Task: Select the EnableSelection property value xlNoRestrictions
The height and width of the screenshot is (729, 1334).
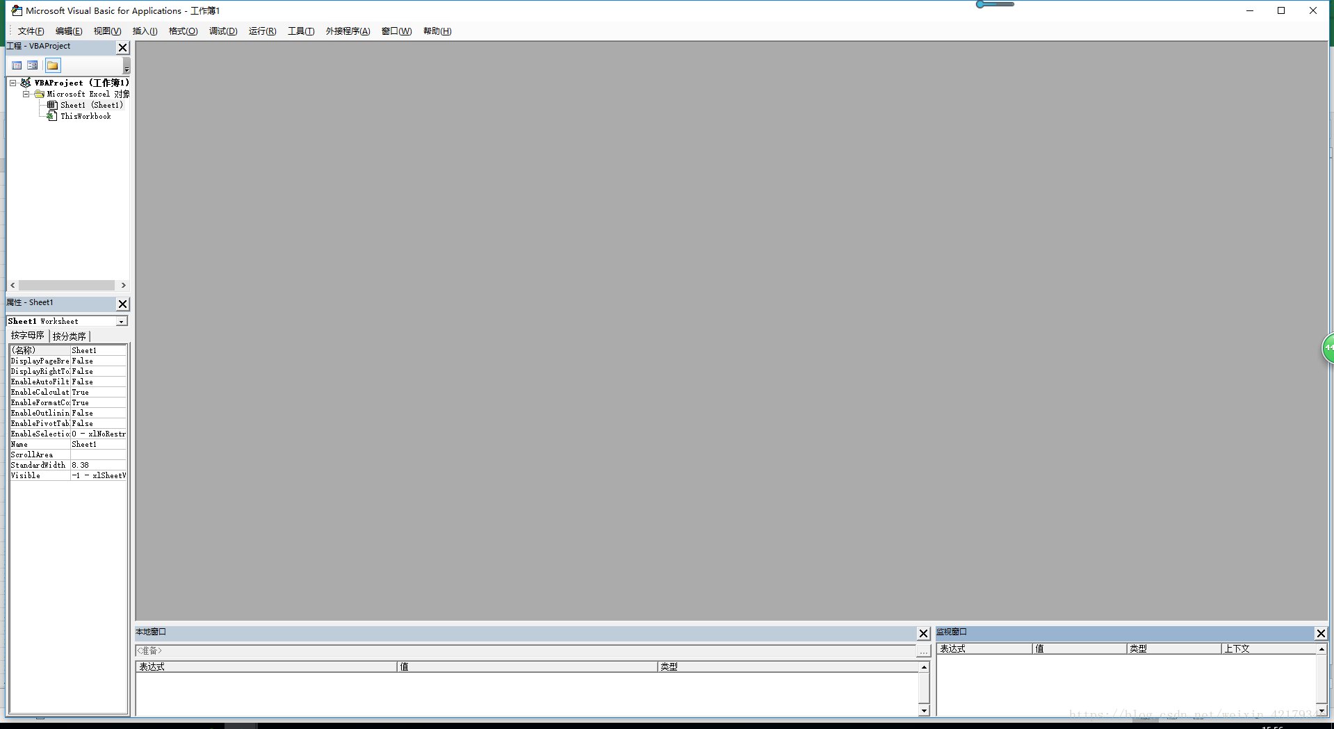Action: coord(98,434)
